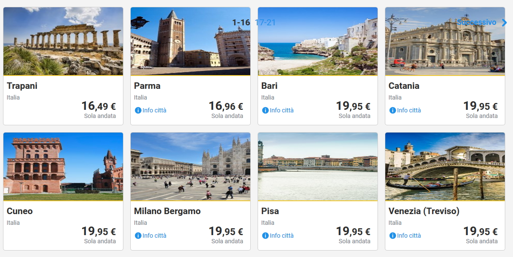
Task: Click the info icon on Parma card
Action: click(x=138, y=110)
